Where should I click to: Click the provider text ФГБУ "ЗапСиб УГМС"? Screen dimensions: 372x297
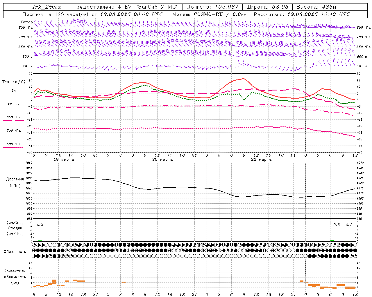point(148,7)
